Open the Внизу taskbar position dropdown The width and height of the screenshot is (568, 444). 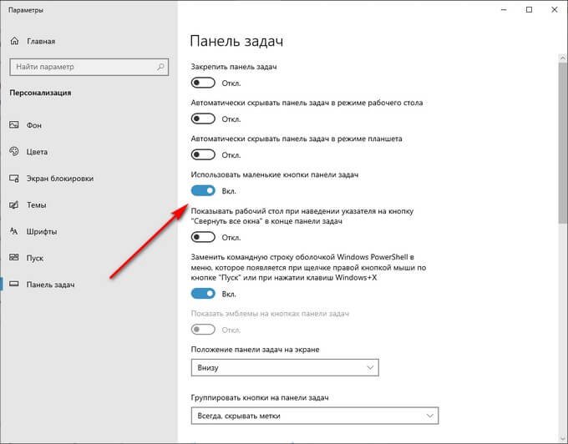285,367
